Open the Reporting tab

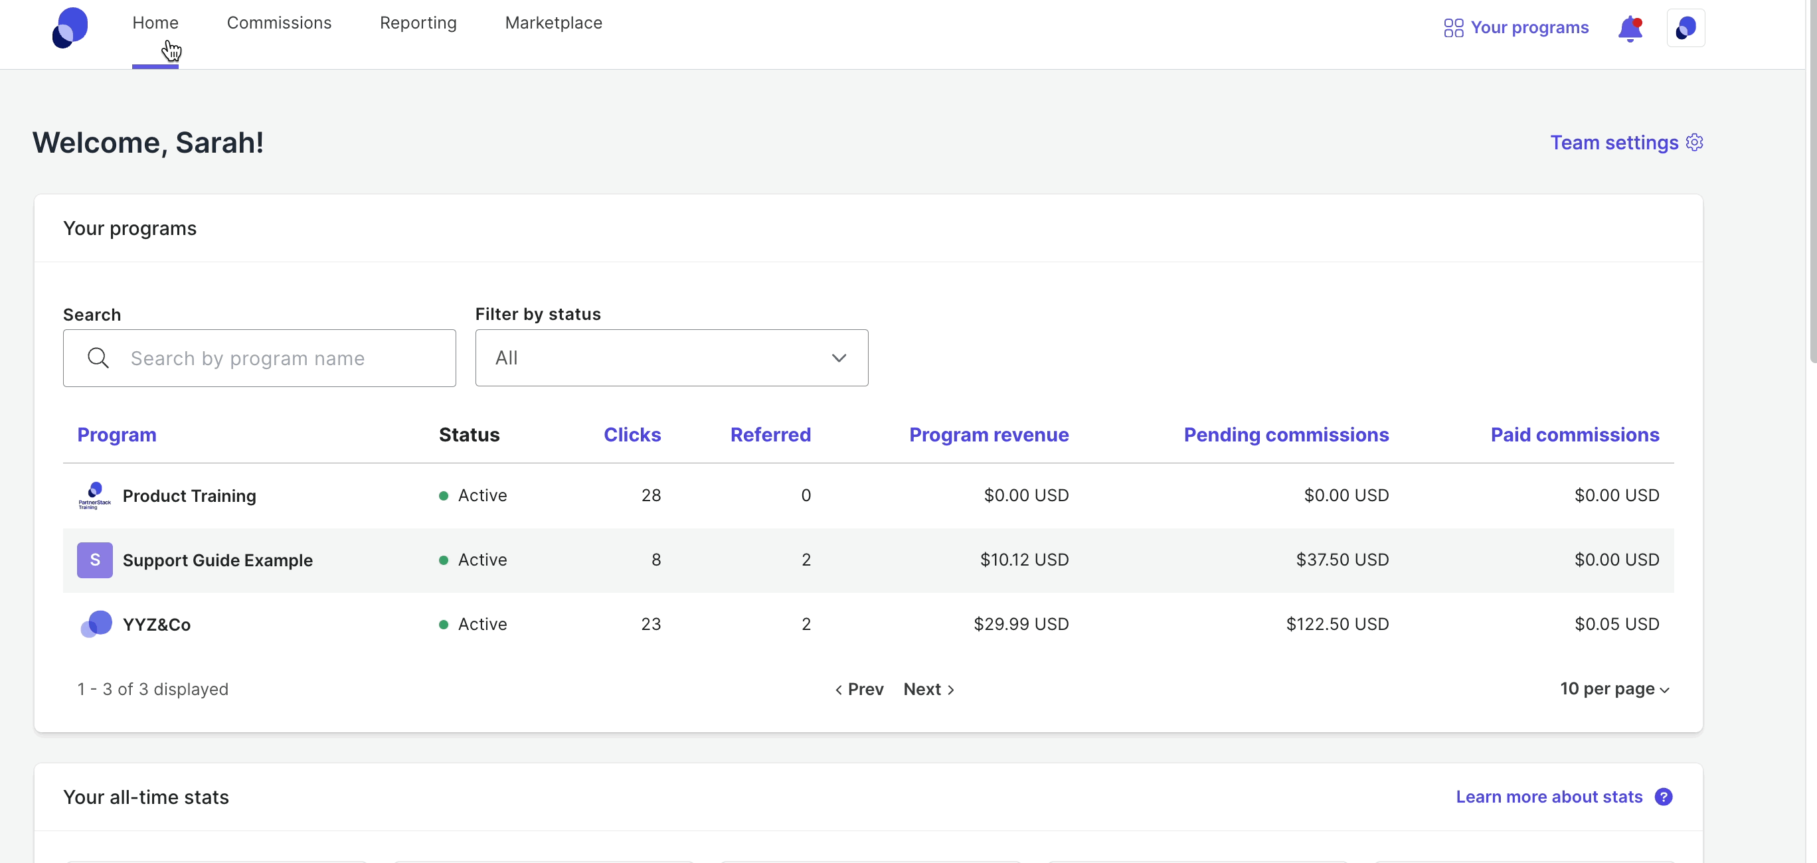pos(418,23)
